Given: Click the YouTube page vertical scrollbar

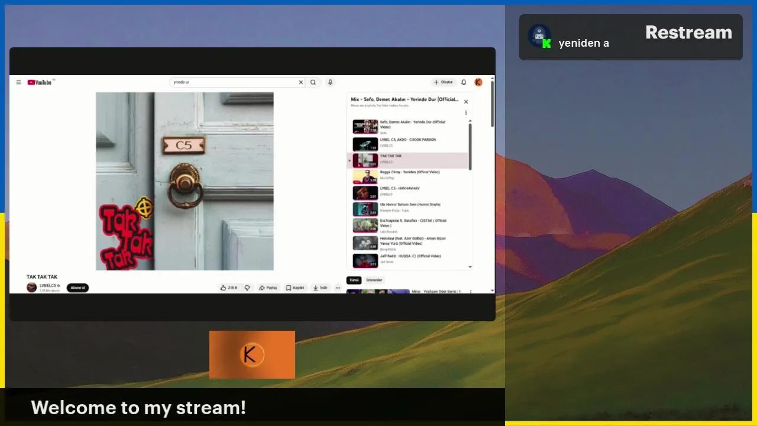Looking at the screenshot, I should (x=492, y=104).
